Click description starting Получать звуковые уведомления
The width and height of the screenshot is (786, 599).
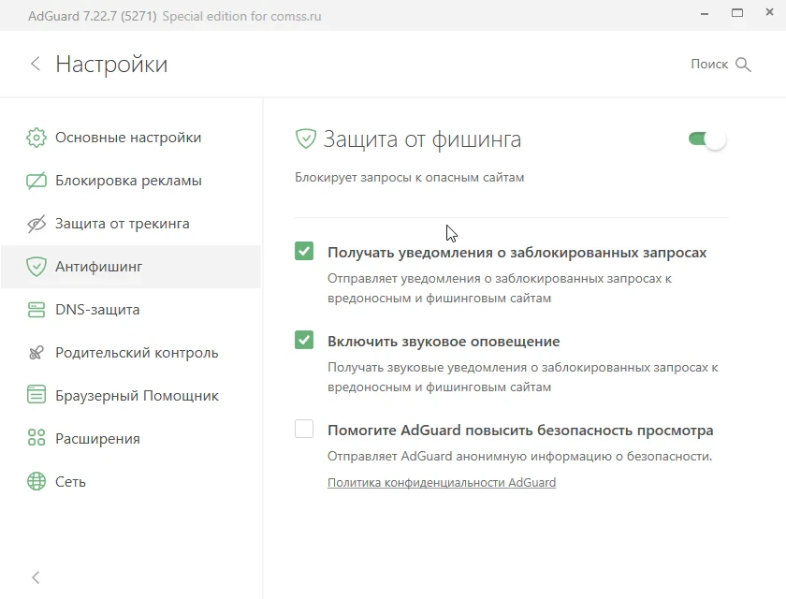(x=523, y=377)
